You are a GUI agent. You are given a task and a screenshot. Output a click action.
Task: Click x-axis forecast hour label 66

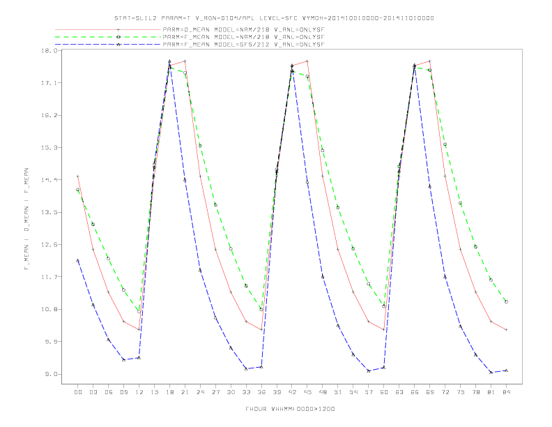pos(415,392)
